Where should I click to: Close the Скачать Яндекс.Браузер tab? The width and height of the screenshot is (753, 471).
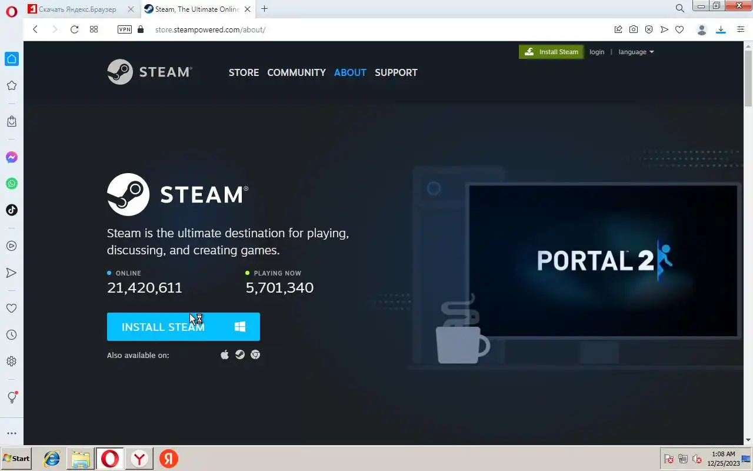pos(131,9)
